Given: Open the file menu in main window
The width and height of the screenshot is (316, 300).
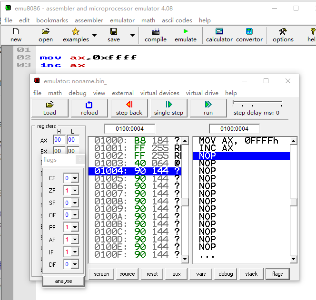Looking at the screenshot, I should 8,20.
